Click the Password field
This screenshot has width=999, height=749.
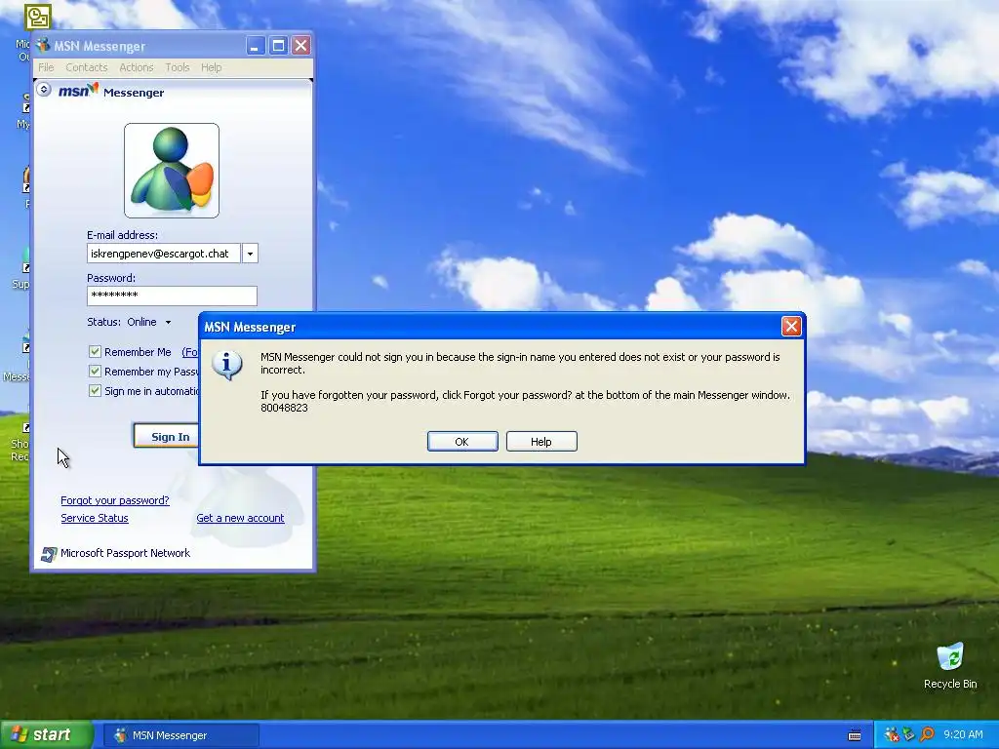(x=172, y=296)
